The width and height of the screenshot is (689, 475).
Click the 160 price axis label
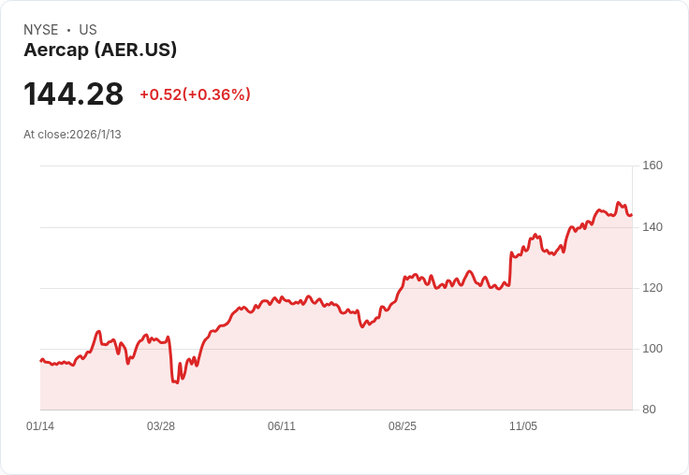[x=652, y=166]
